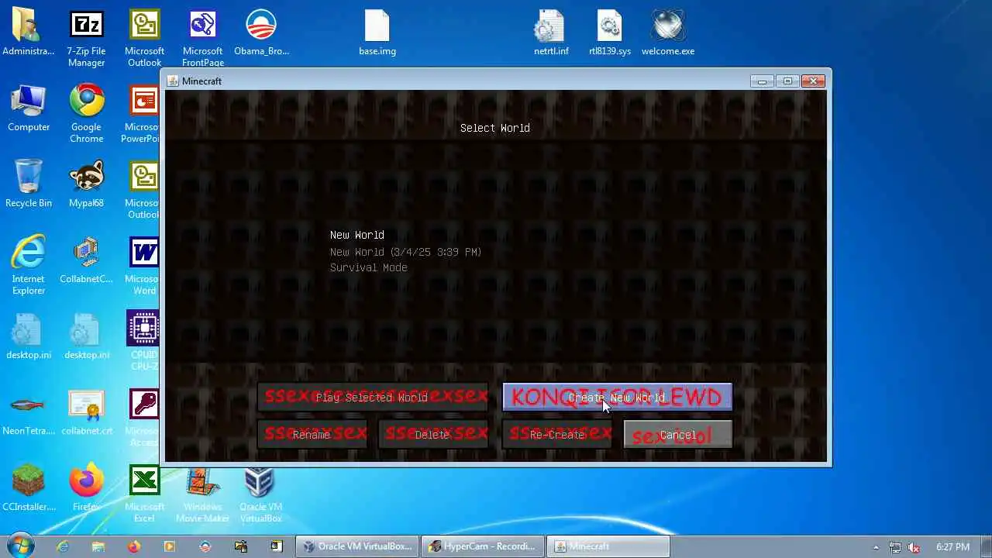Select the rtl8139.sys file icon
Screen dimensions: 992x558
[x=610, y=33]
